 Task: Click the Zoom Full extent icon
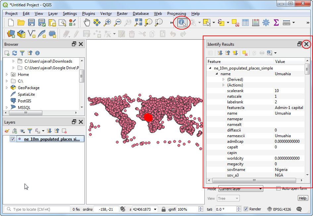coord(138,23)
